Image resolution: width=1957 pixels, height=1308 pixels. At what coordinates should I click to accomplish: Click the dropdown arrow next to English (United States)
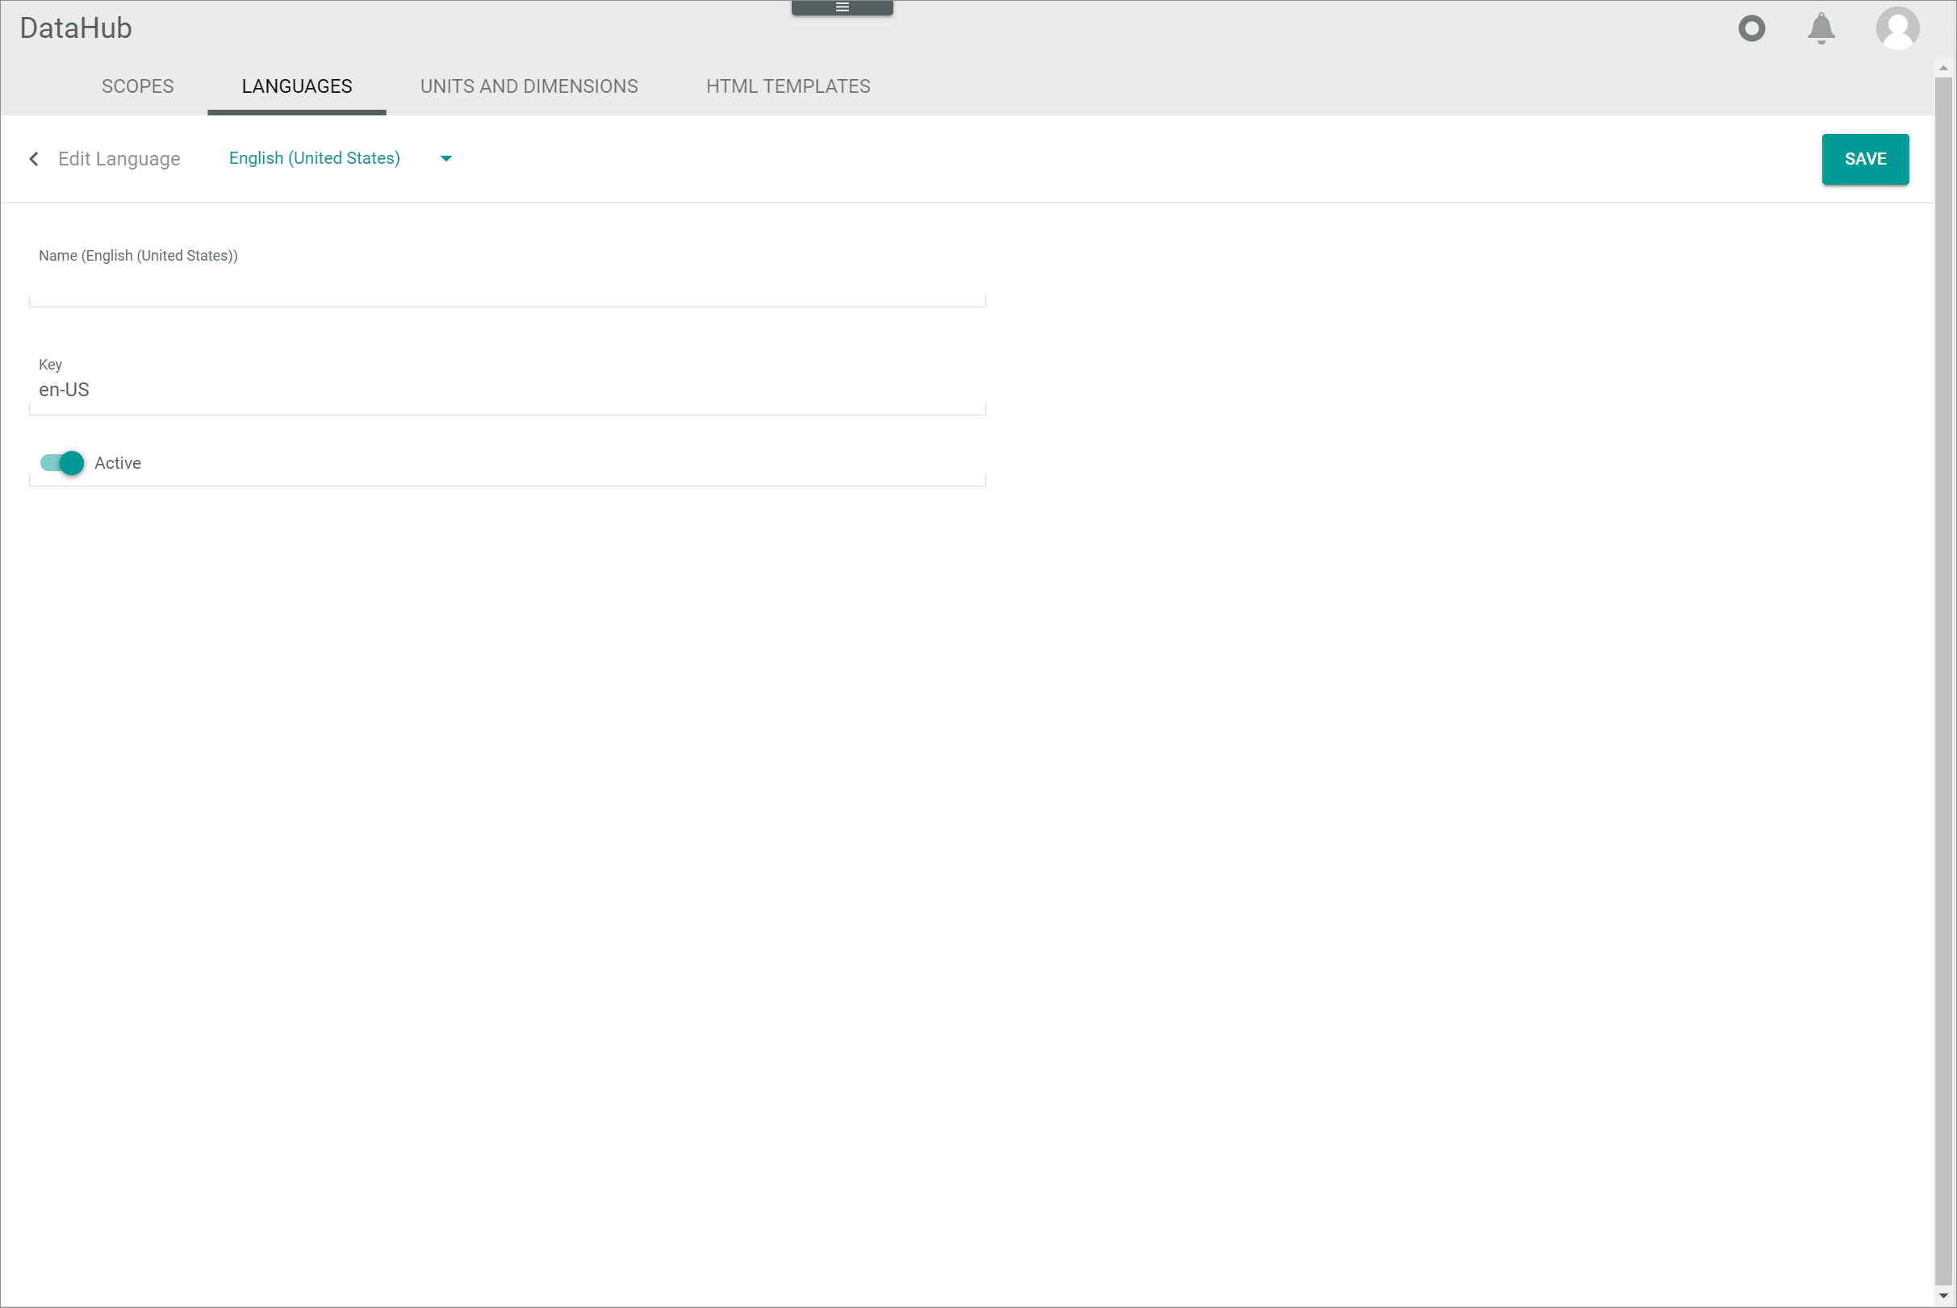(445, 157)
